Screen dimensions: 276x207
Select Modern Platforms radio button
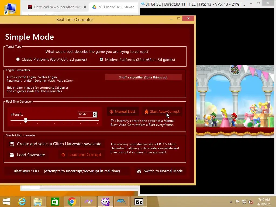101,60
